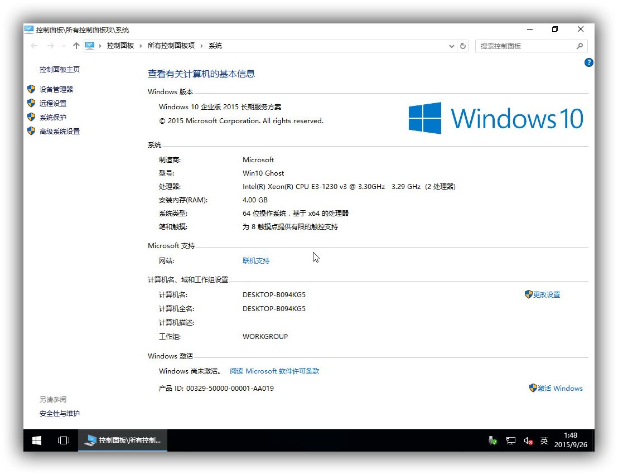
Task: Click the shield icon beside 设备管理器
Action: (x=32, y=89)
